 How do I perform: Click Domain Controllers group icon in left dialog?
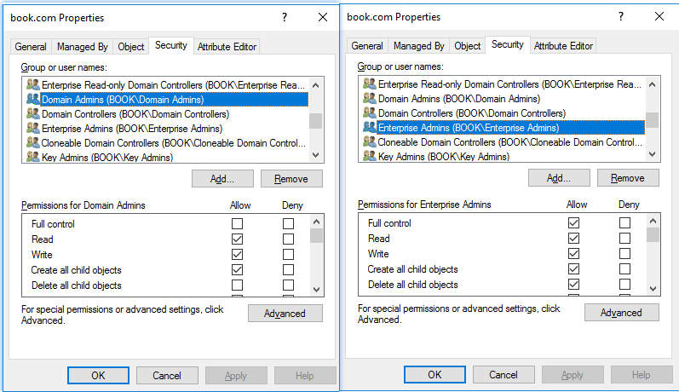[x=33, y=113]
